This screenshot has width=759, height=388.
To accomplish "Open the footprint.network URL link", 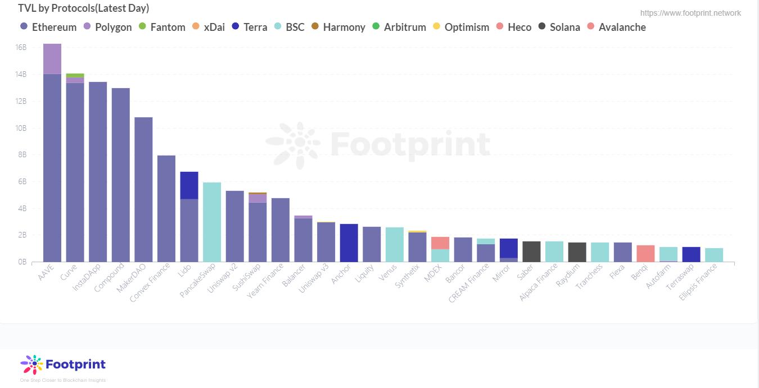I will (690, 13).
